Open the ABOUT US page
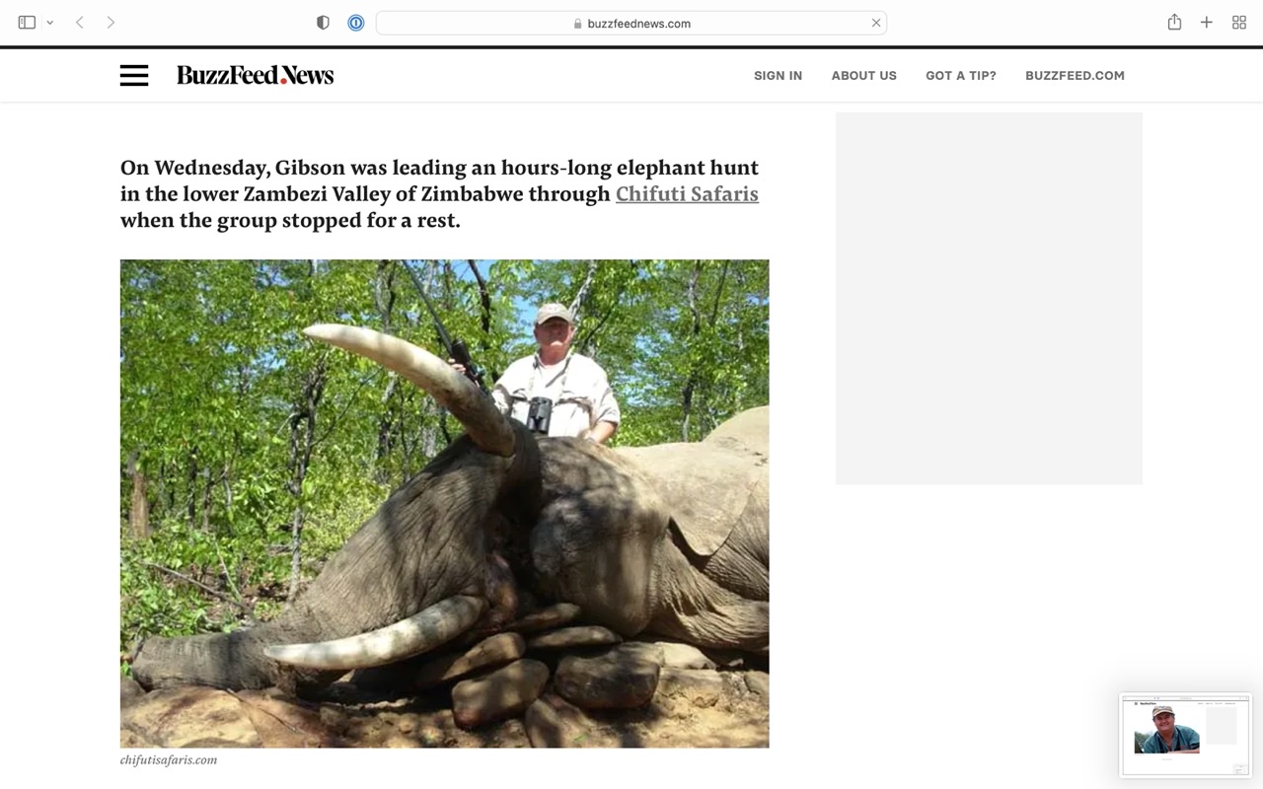1263x789 pixels. point(863,76)
